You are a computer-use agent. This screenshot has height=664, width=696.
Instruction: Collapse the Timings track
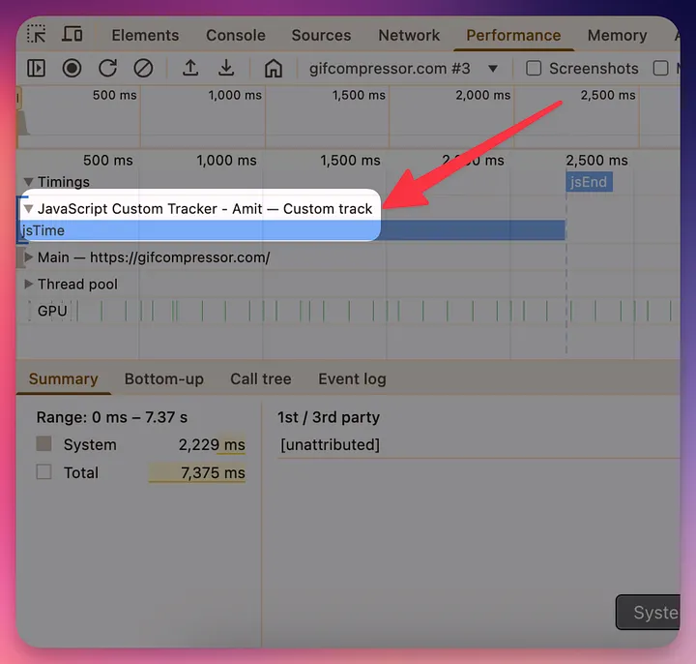[29, 182]
